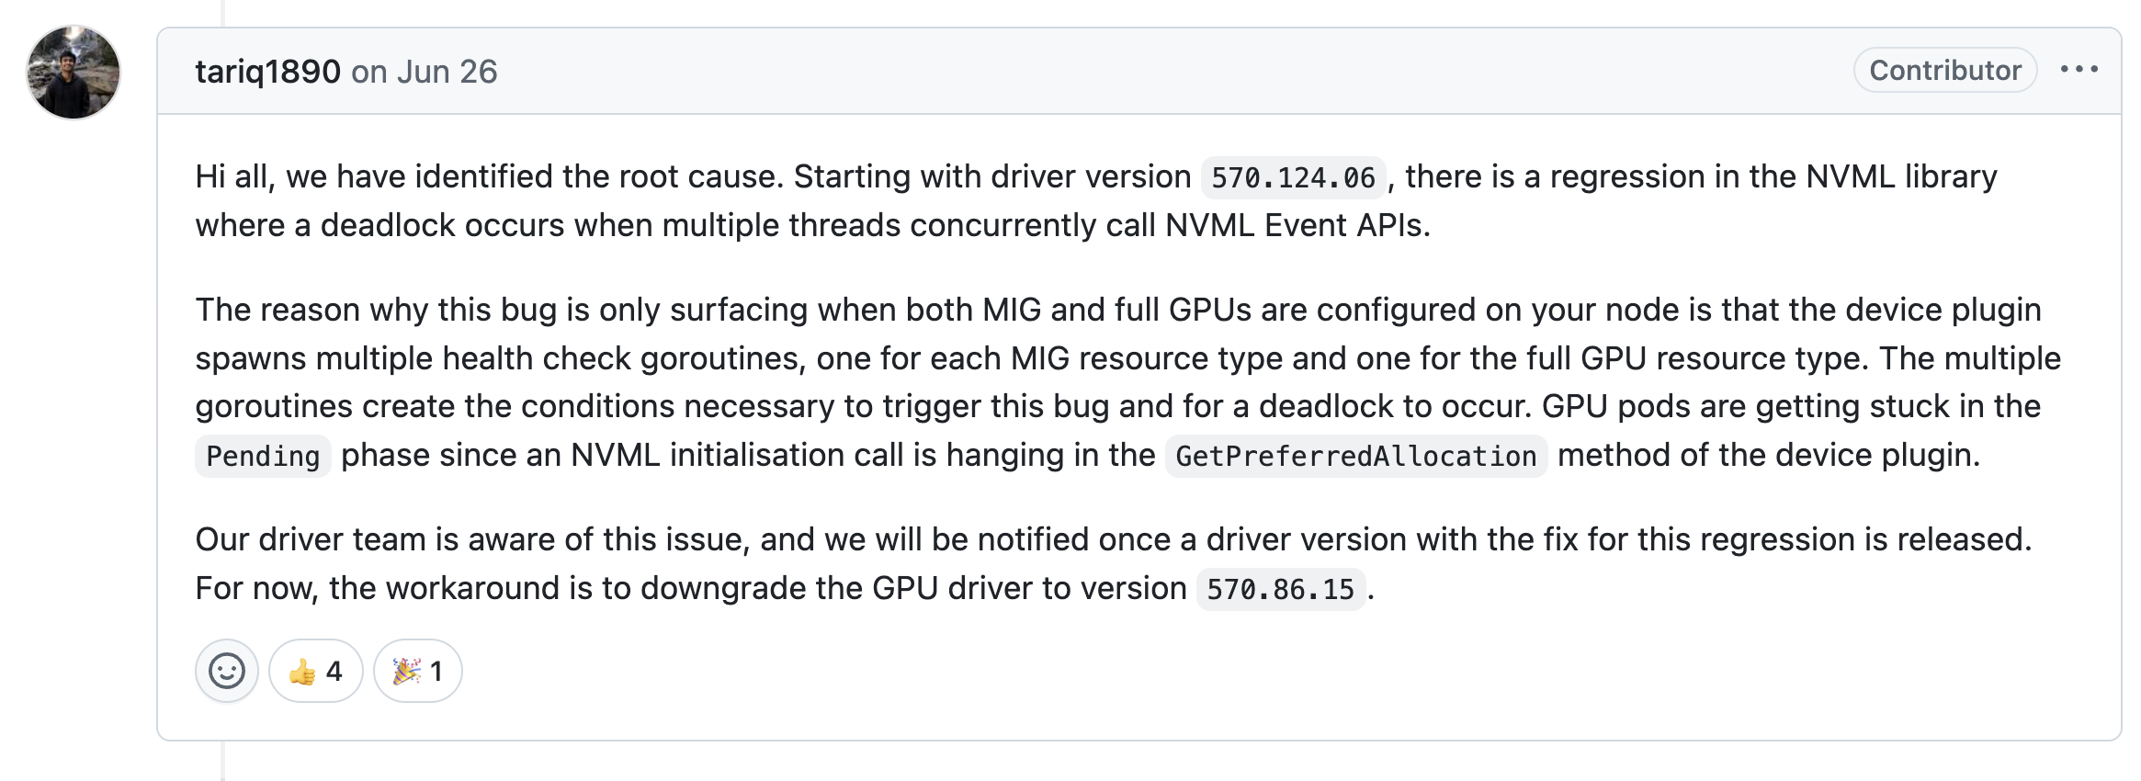Viewport: 2141px width, 781px height.
Task: Click the Pending inline code label
Action: (263, 456)
